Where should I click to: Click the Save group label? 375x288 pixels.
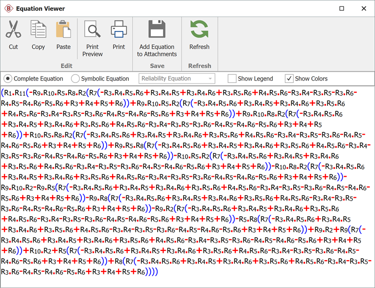click(x=157, y=66)
